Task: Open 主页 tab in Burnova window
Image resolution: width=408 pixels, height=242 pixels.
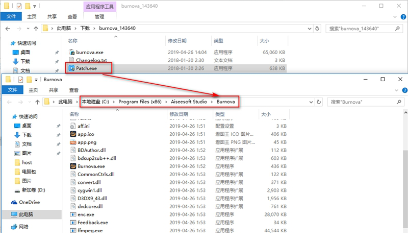Action: click(33, 90)
